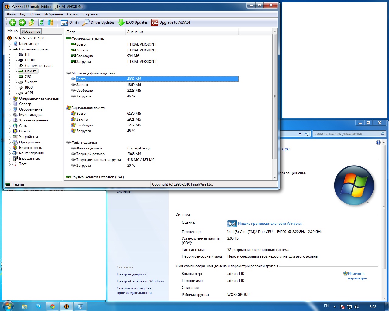Open the Отчёт report toolbar button
This screenshot has height=311, width=389.
[x=70, y=22]
